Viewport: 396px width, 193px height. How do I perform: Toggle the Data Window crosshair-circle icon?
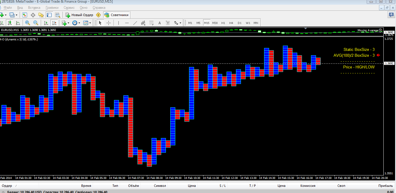point(33,15)
